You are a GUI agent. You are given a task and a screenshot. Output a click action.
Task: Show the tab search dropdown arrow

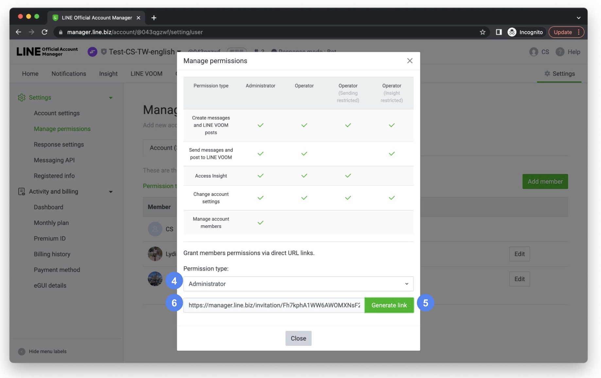(578, 18)
